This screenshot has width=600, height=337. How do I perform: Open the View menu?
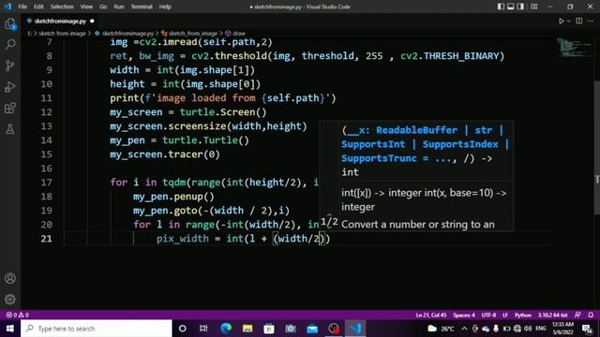[86, 7]
